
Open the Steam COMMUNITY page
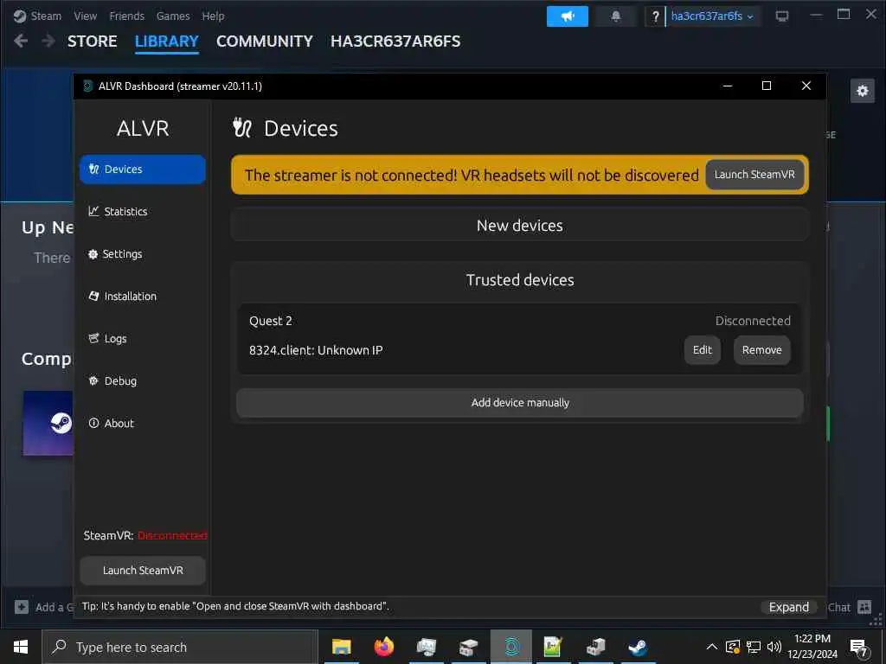coord(265,41)
